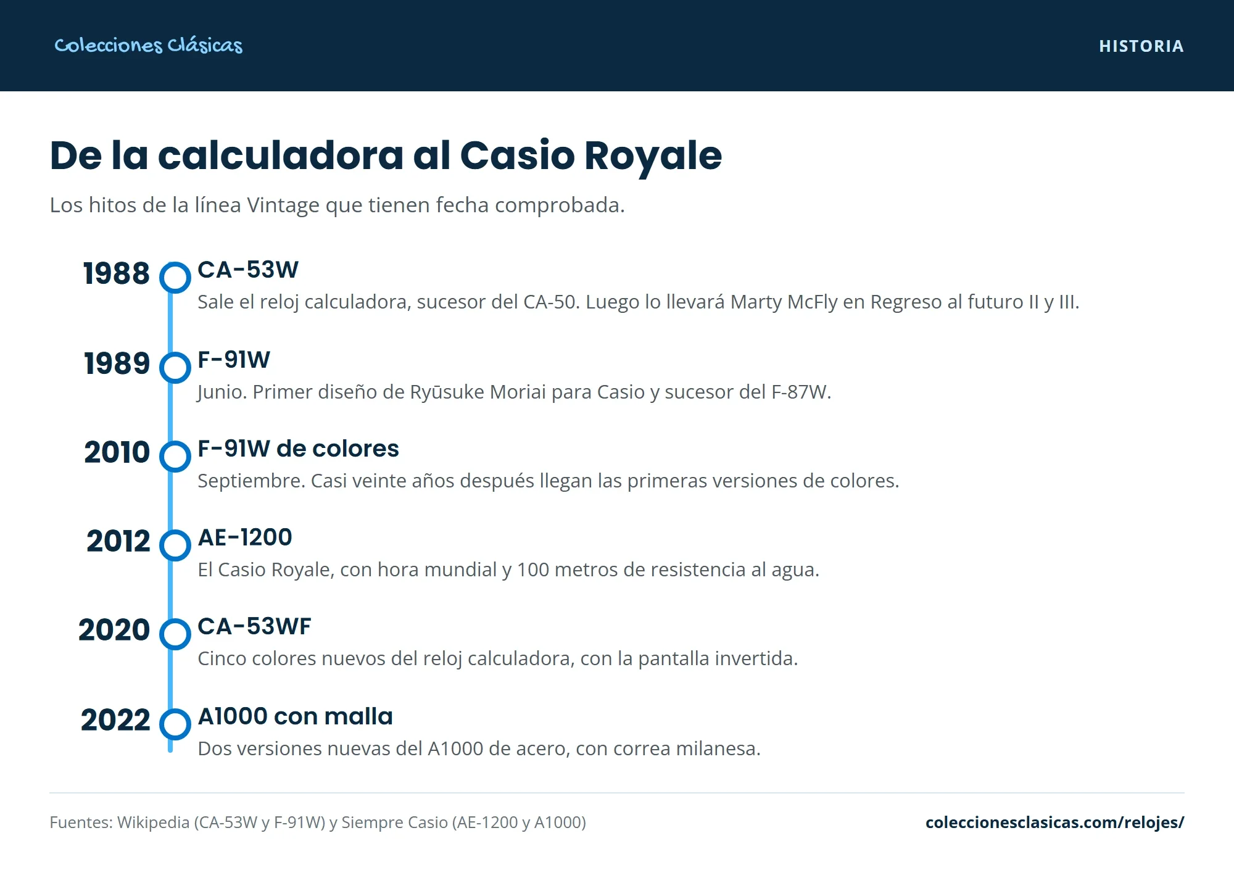Select the 2022 timeline marker circle
The width and height of the screenshot is (1234, 870).
tap(175, 724)
